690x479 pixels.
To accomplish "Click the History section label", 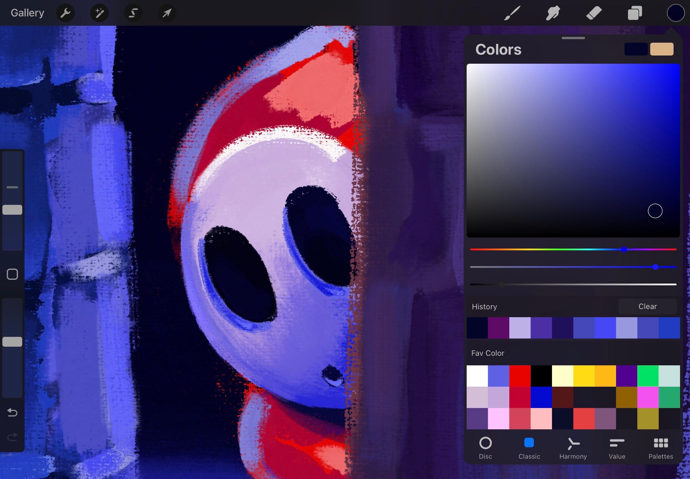I will (x=484, y=307).
